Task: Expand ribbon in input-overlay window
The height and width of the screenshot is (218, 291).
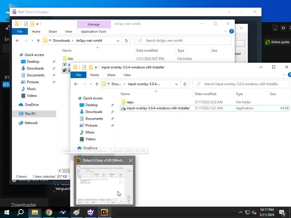Action: click(284, 75)
